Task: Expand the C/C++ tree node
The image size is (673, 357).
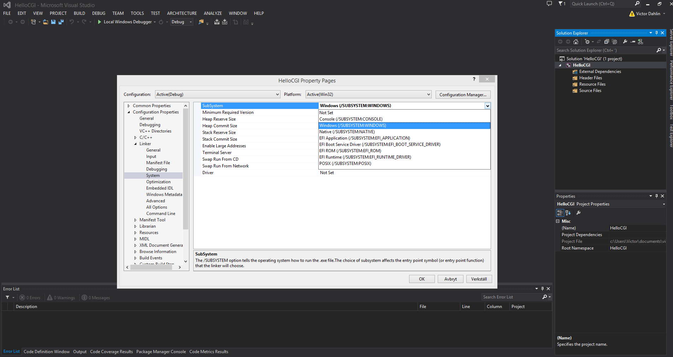Action: (135, 137)
